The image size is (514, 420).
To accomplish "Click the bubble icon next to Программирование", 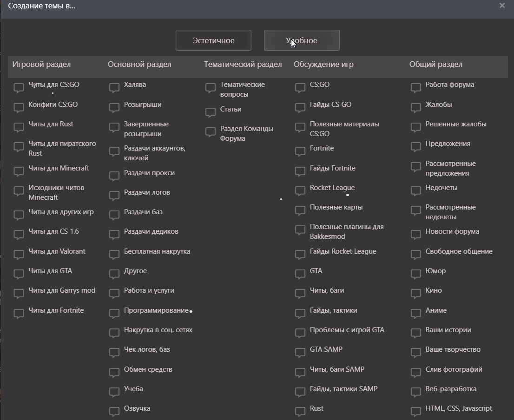I will (114, 314).
